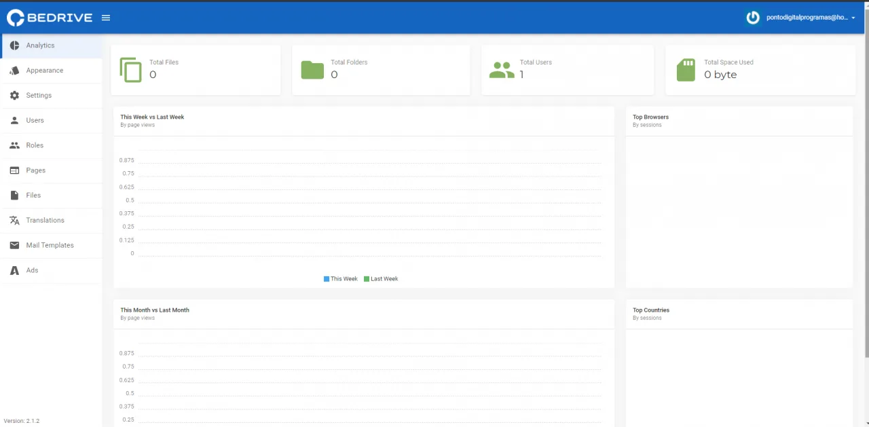Click the Total Space Used card

760,70
